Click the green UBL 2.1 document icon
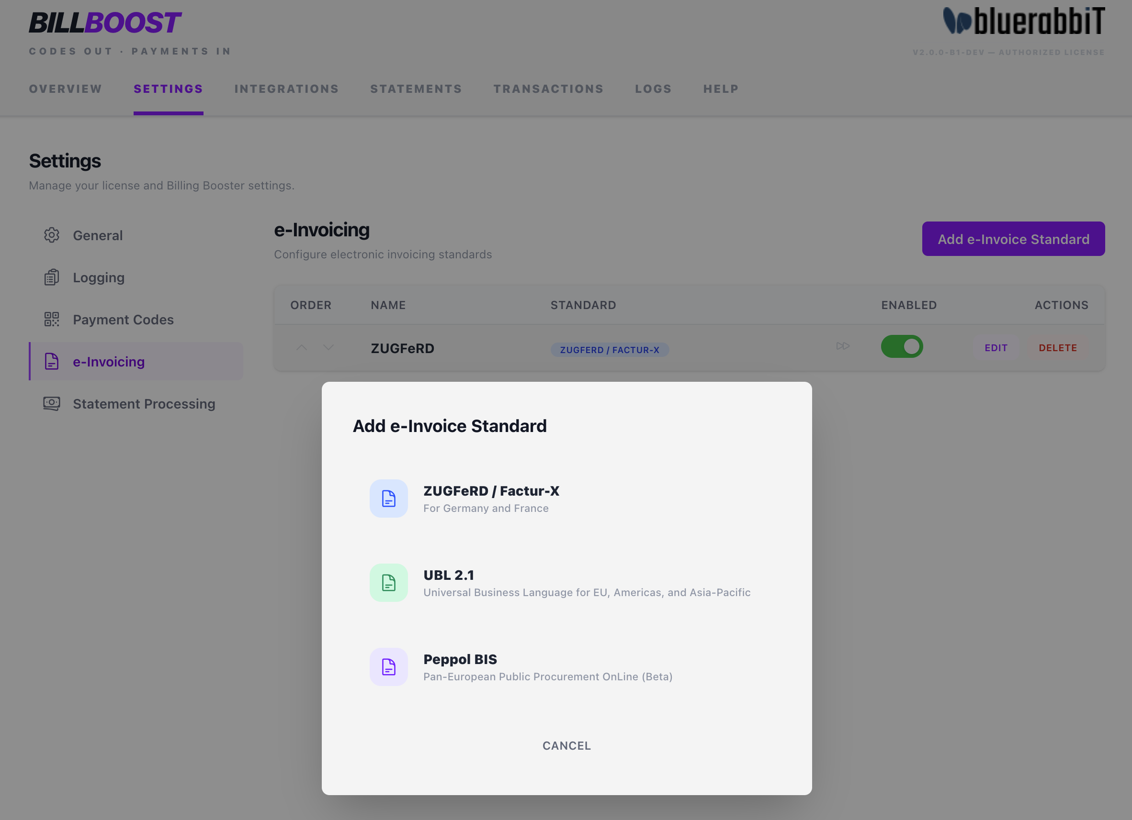The width and height of the screenshot is (1132, 820). [x=388, y=583]
